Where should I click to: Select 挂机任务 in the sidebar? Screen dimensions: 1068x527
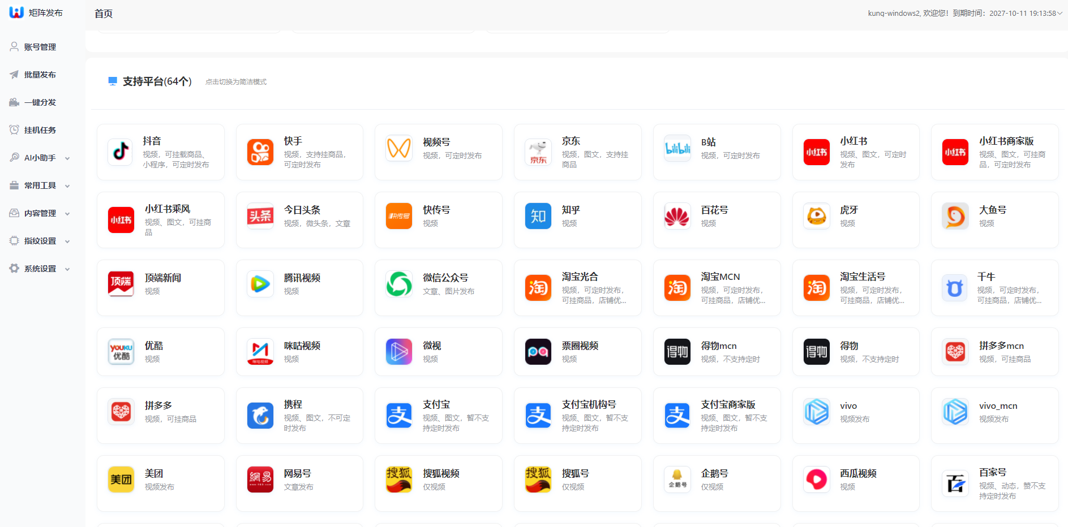(x=40, y=130)
